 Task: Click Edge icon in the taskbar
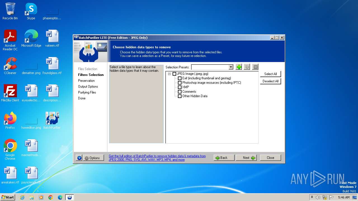60,197
